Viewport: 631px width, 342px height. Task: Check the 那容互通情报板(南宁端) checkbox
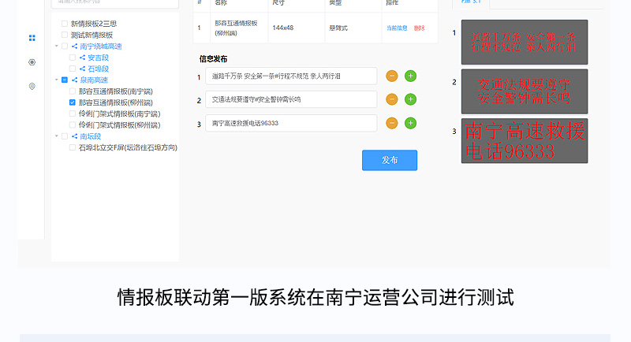73,91
